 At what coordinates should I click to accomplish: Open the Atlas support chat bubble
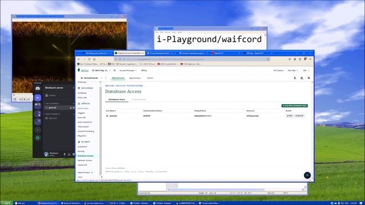tap(307, 175)
